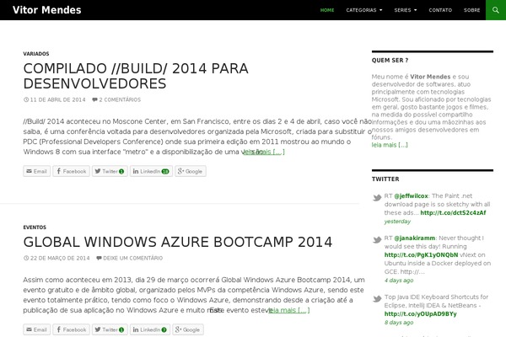Click the comment bubble icon beside Deixe um comentário
The width and height of the screenshot is (506, 337).
pyautogui.click(x=99, y=258)
